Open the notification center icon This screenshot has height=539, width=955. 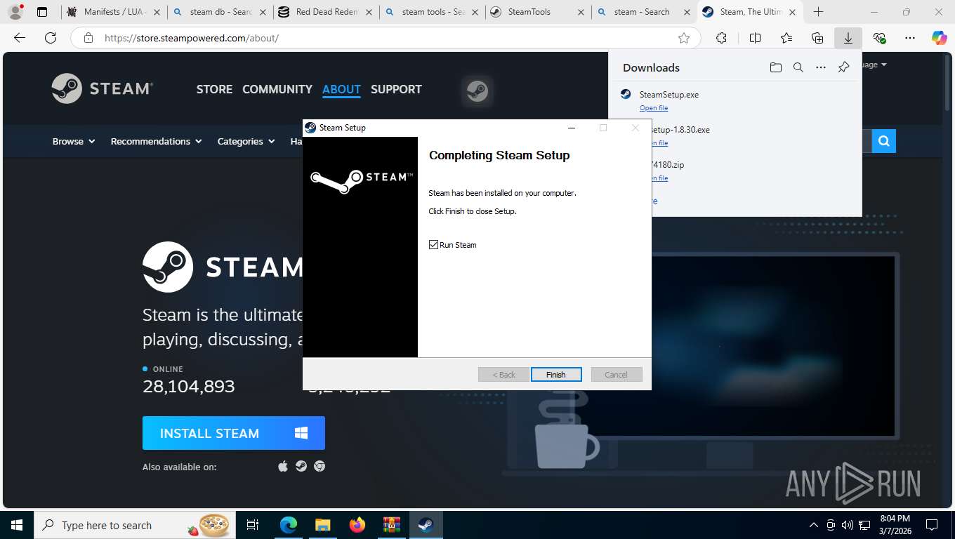coord(932,525)
